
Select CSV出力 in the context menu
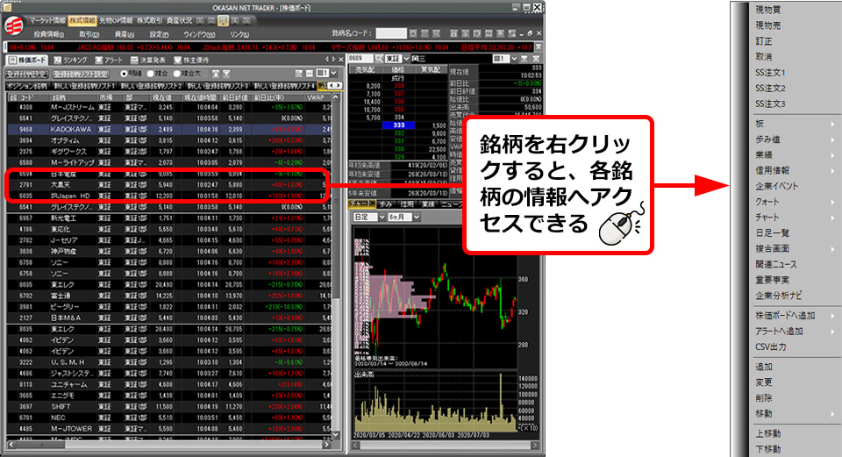[771, 346]
